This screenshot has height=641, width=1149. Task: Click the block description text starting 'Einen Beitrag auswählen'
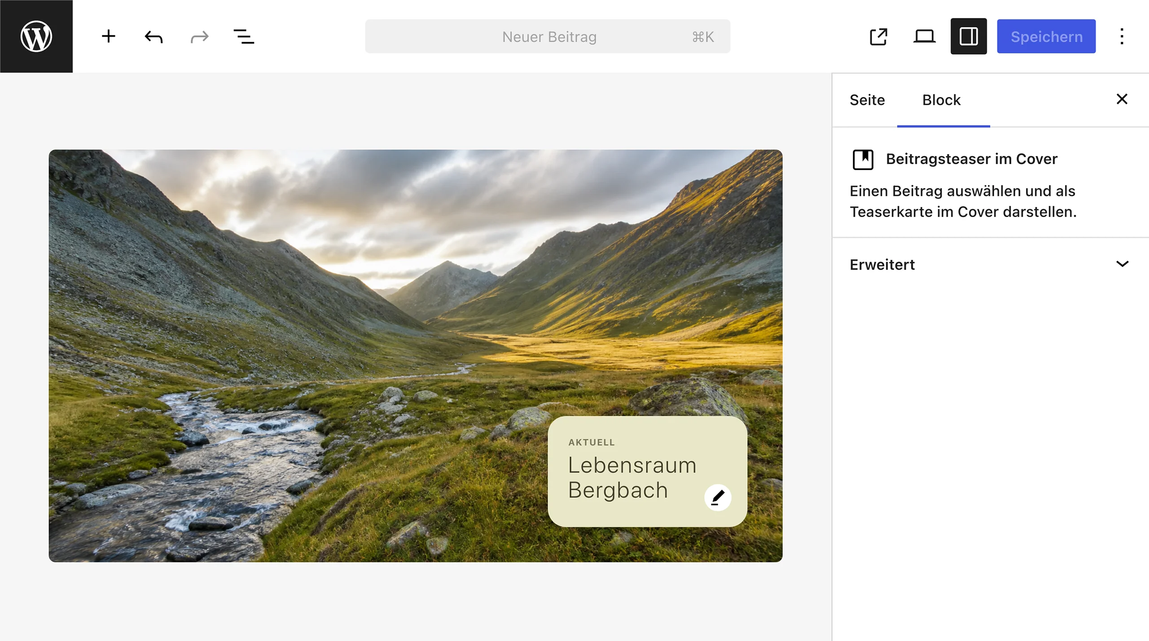[963, 201]
